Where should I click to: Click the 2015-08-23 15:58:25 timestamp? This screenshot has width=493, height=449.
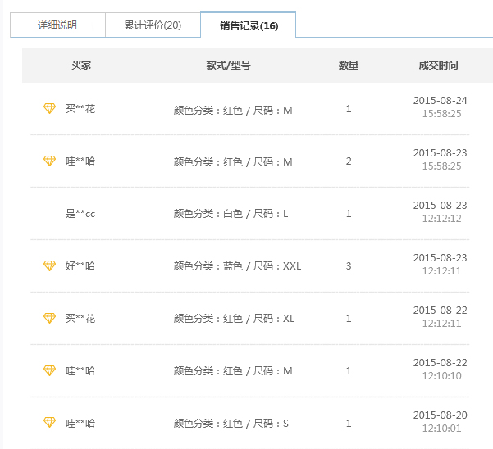coord(441,160)
